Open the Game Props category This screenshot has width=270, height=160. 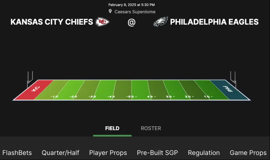point(248,153)
